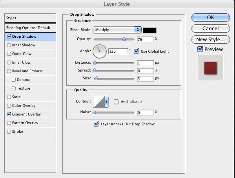Click the Distance value input field
This screenshot has width=235, height=178.
pos(146,63)
